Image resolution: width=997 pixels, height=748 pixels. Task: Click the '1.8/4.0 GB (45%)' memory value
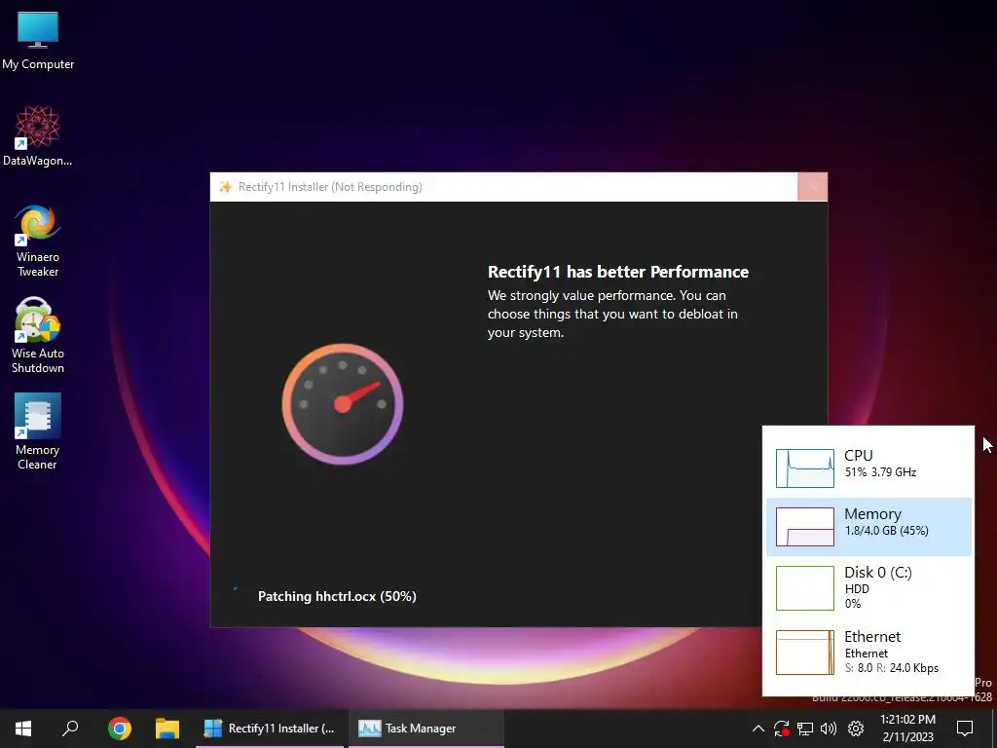click(886, 531)
